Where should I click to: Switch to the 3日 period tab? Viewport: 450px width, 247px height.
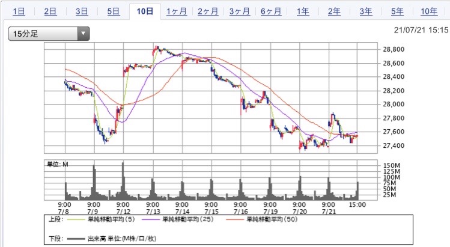[x=82, y=11]
